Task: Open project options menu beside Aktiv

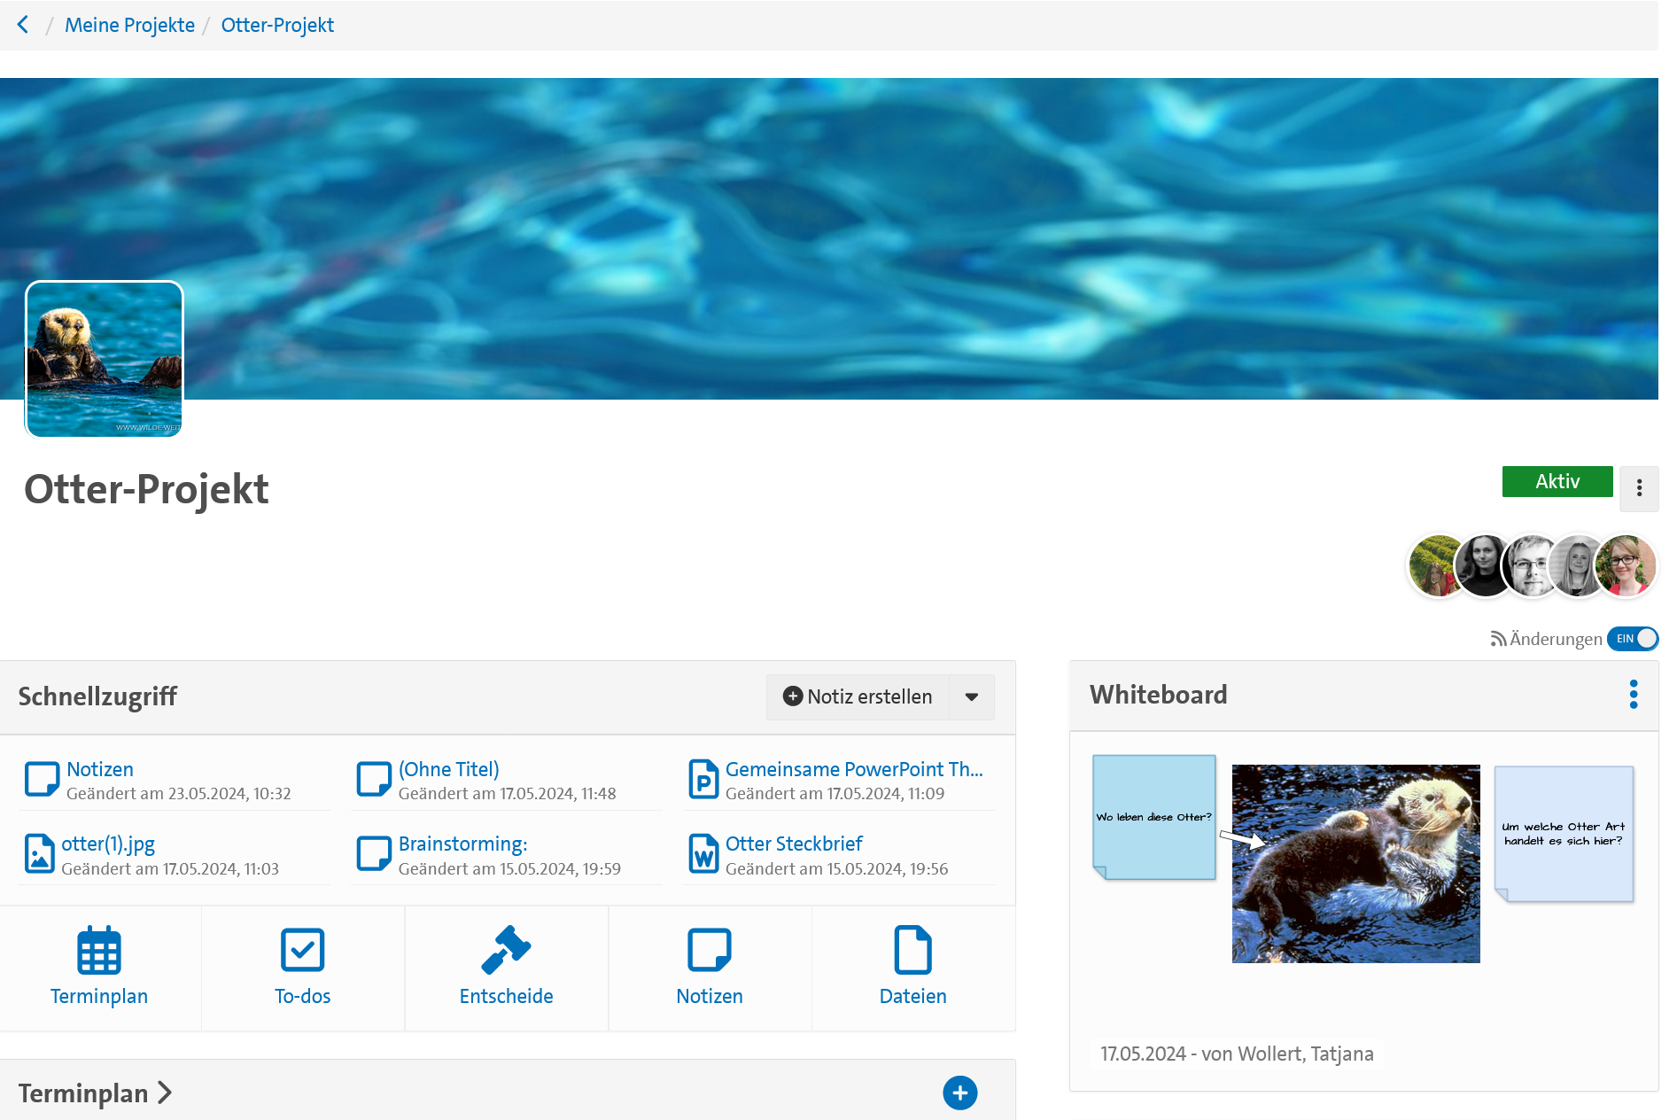Action: click(1639, 488)
